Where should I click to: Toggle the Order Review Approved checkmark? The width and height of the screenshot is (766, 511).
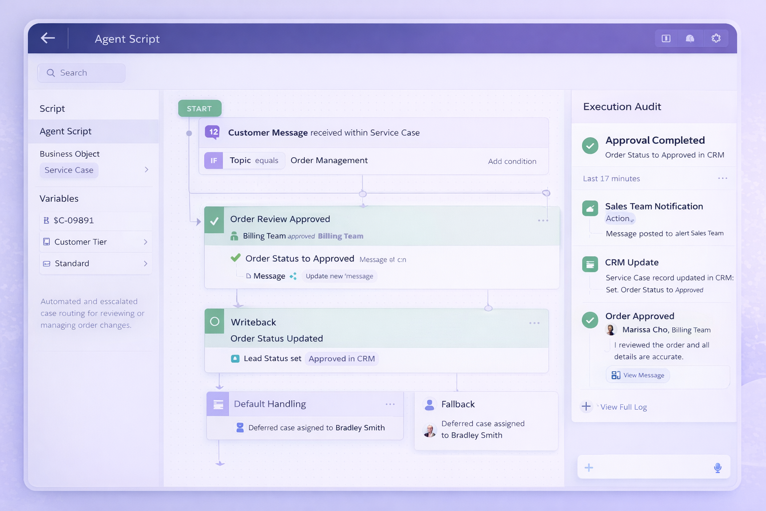pos(214,221)
